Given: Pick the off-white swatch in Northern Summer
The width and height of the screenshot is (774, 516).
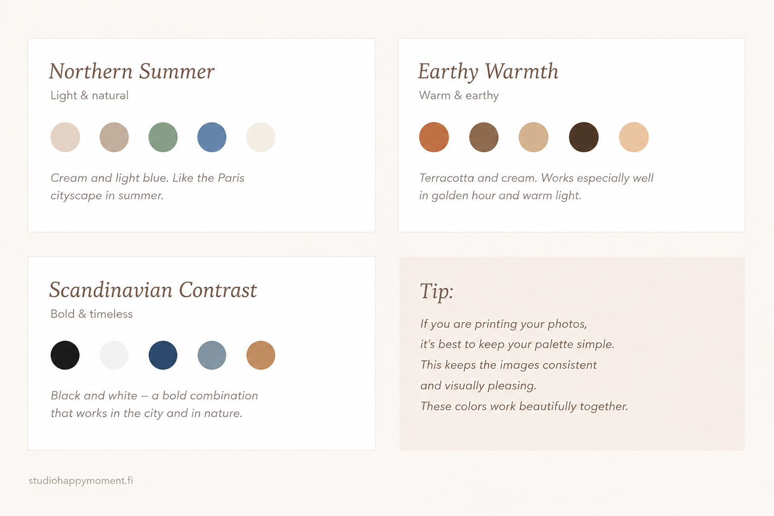Looking at the screenshot, I should (261, 137).
